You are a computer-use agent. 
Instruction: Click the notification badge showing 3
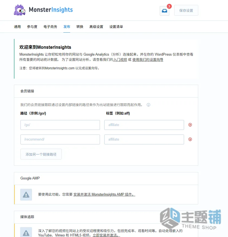point(169,6)
